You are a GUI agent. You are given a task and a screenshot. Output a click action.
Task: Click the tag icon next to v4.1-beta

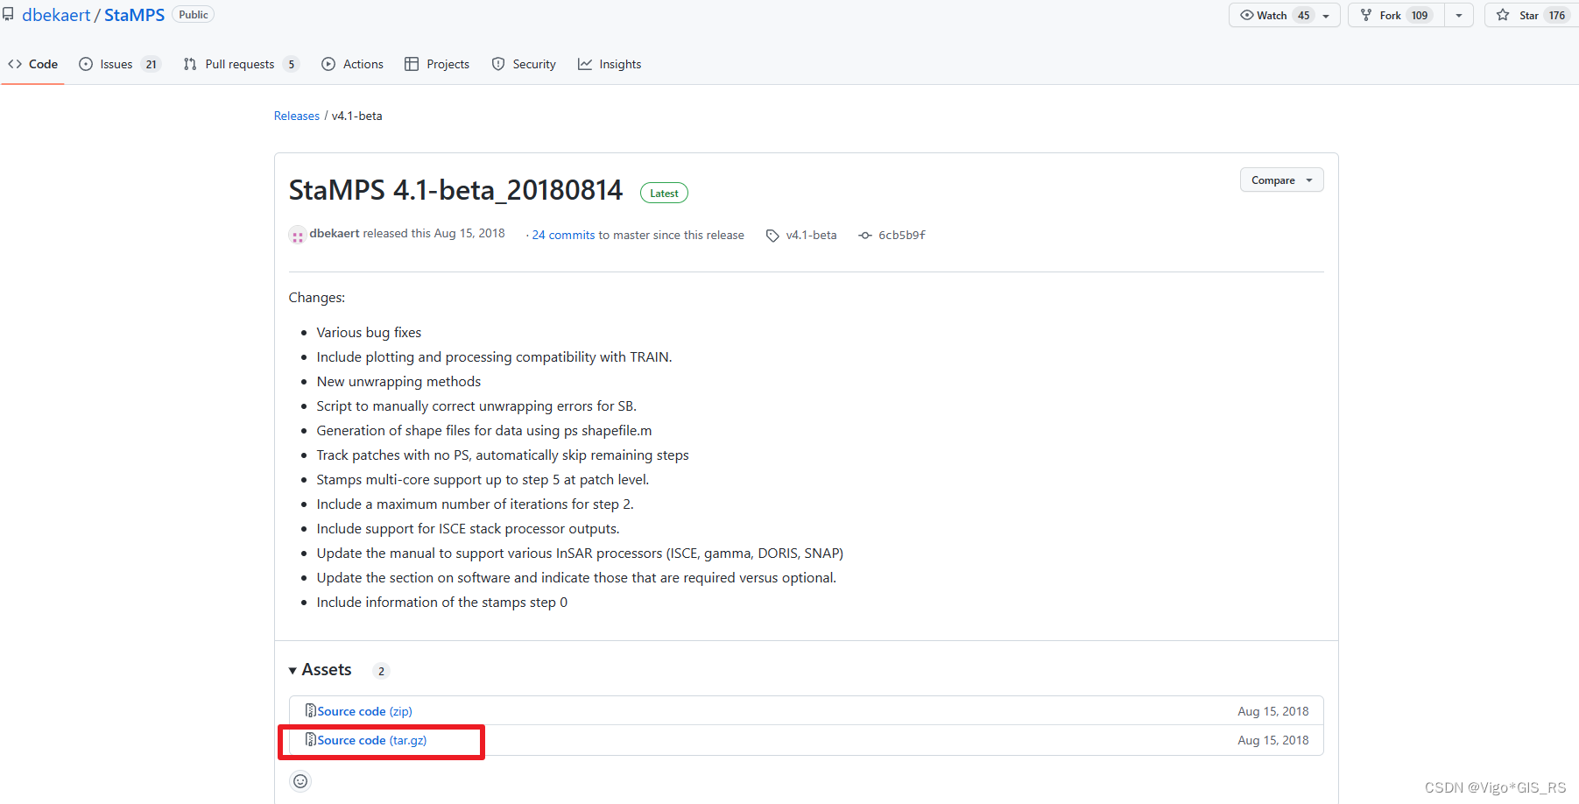coord(772,236)
